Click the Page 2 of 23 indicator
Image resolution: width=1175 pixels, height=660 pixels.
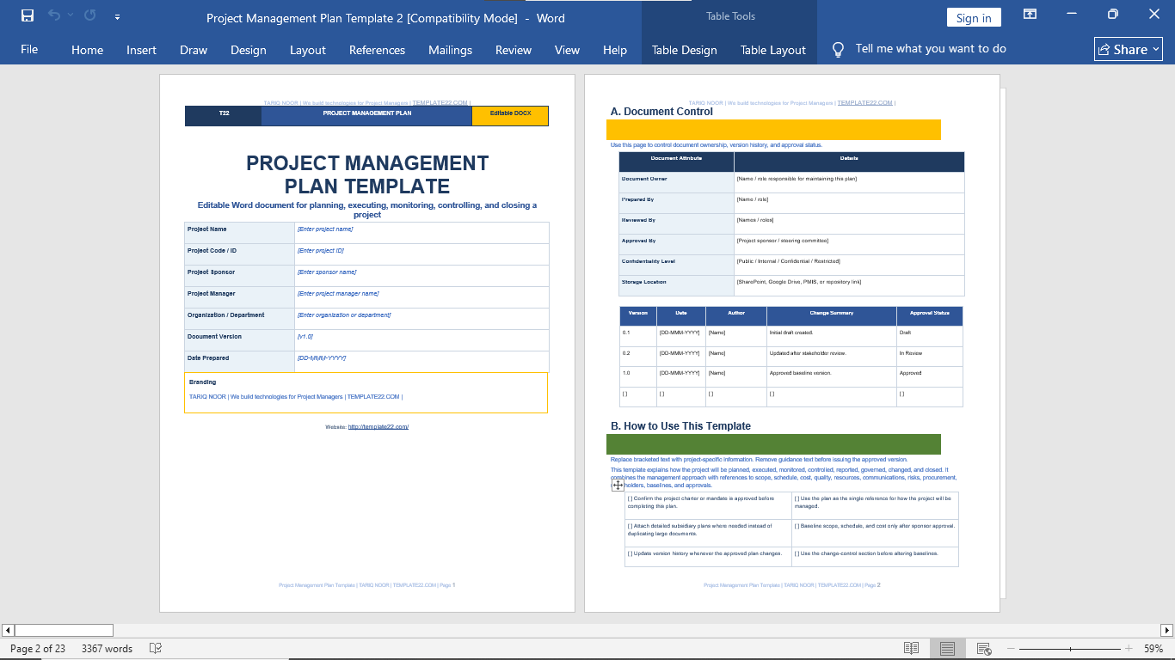pos(38,649)
